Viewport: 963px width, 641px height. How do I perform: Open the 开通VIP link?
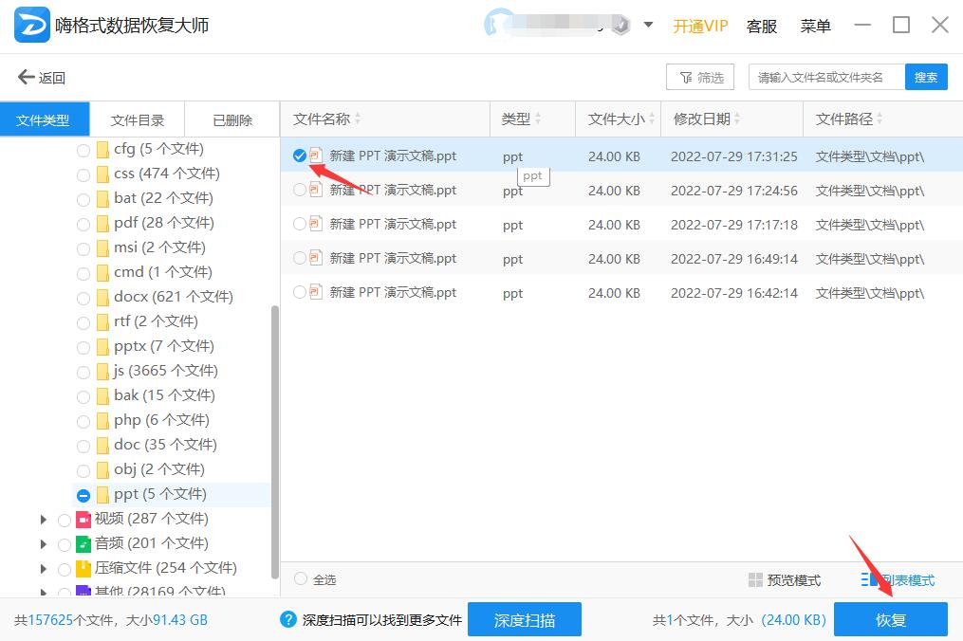coord(699,26)
